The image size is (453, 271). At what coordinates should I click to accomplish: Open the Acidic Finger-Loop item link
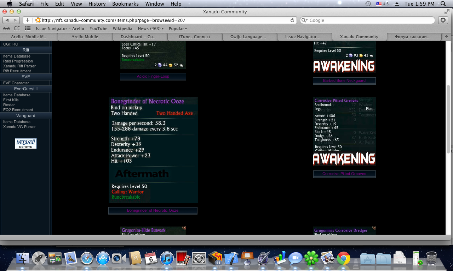[x=153, y=77]
